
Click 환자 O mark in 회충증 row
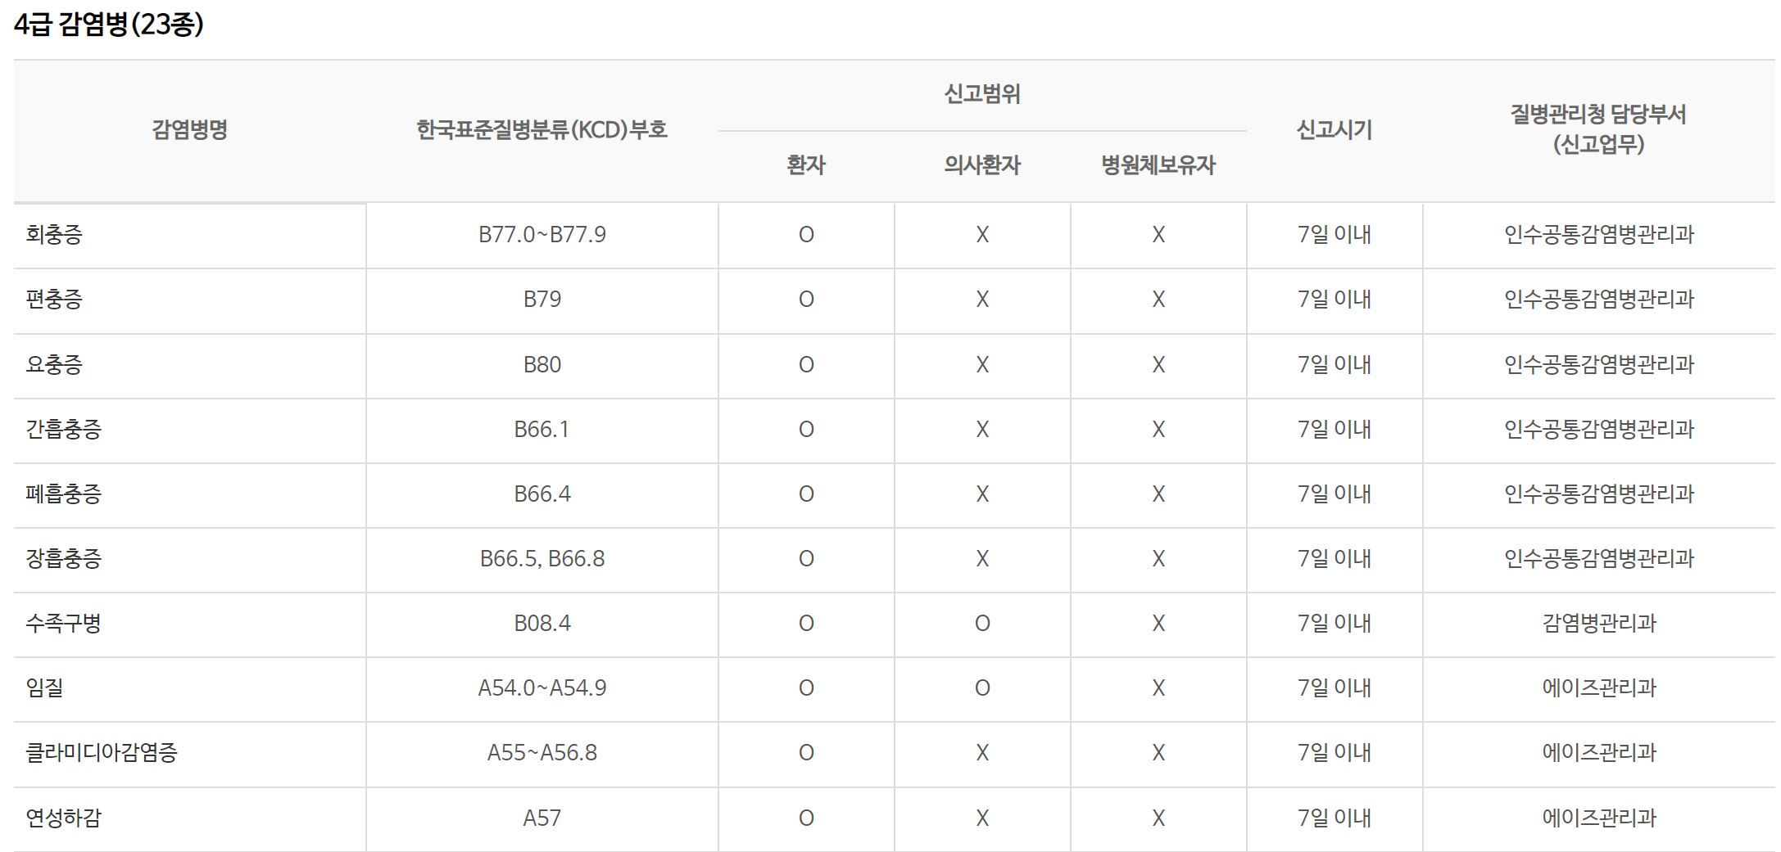coord(806,235)
